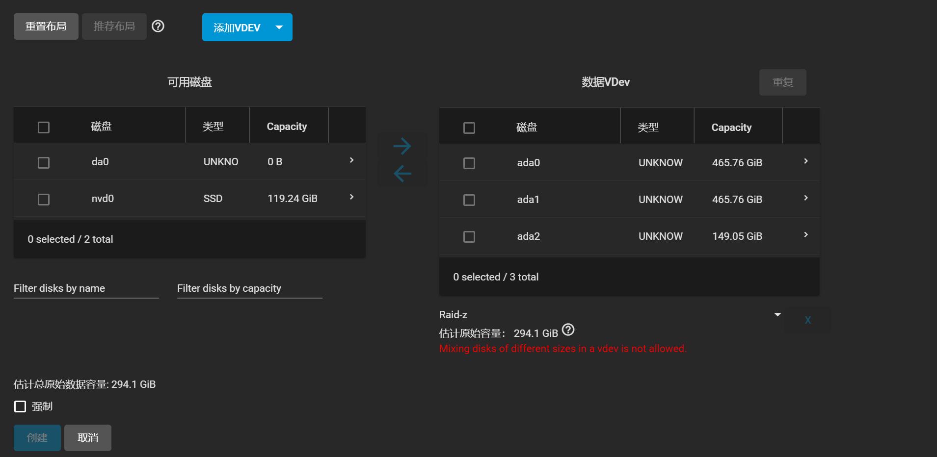The height and width of the screenshot is (457, 937).
Task: Select all available disks checkbox
Action: 44,127
